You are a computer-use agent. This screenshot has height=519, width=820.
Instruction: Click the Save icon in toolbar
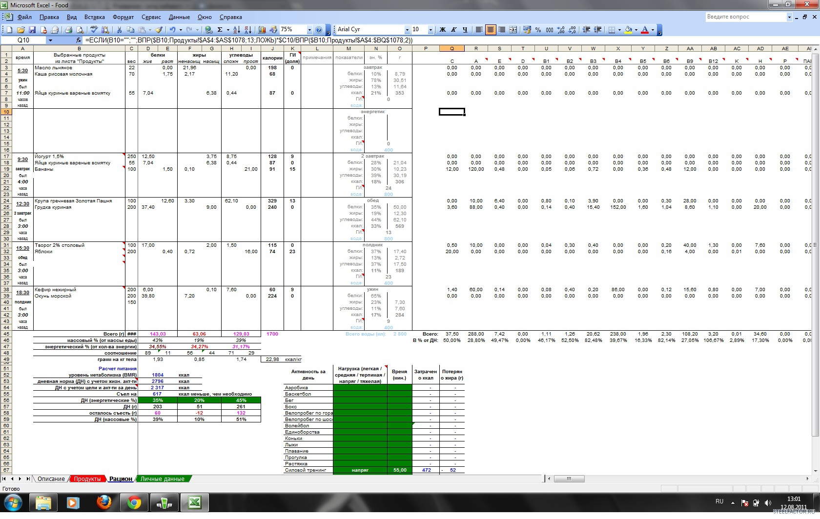coord(32,30)
